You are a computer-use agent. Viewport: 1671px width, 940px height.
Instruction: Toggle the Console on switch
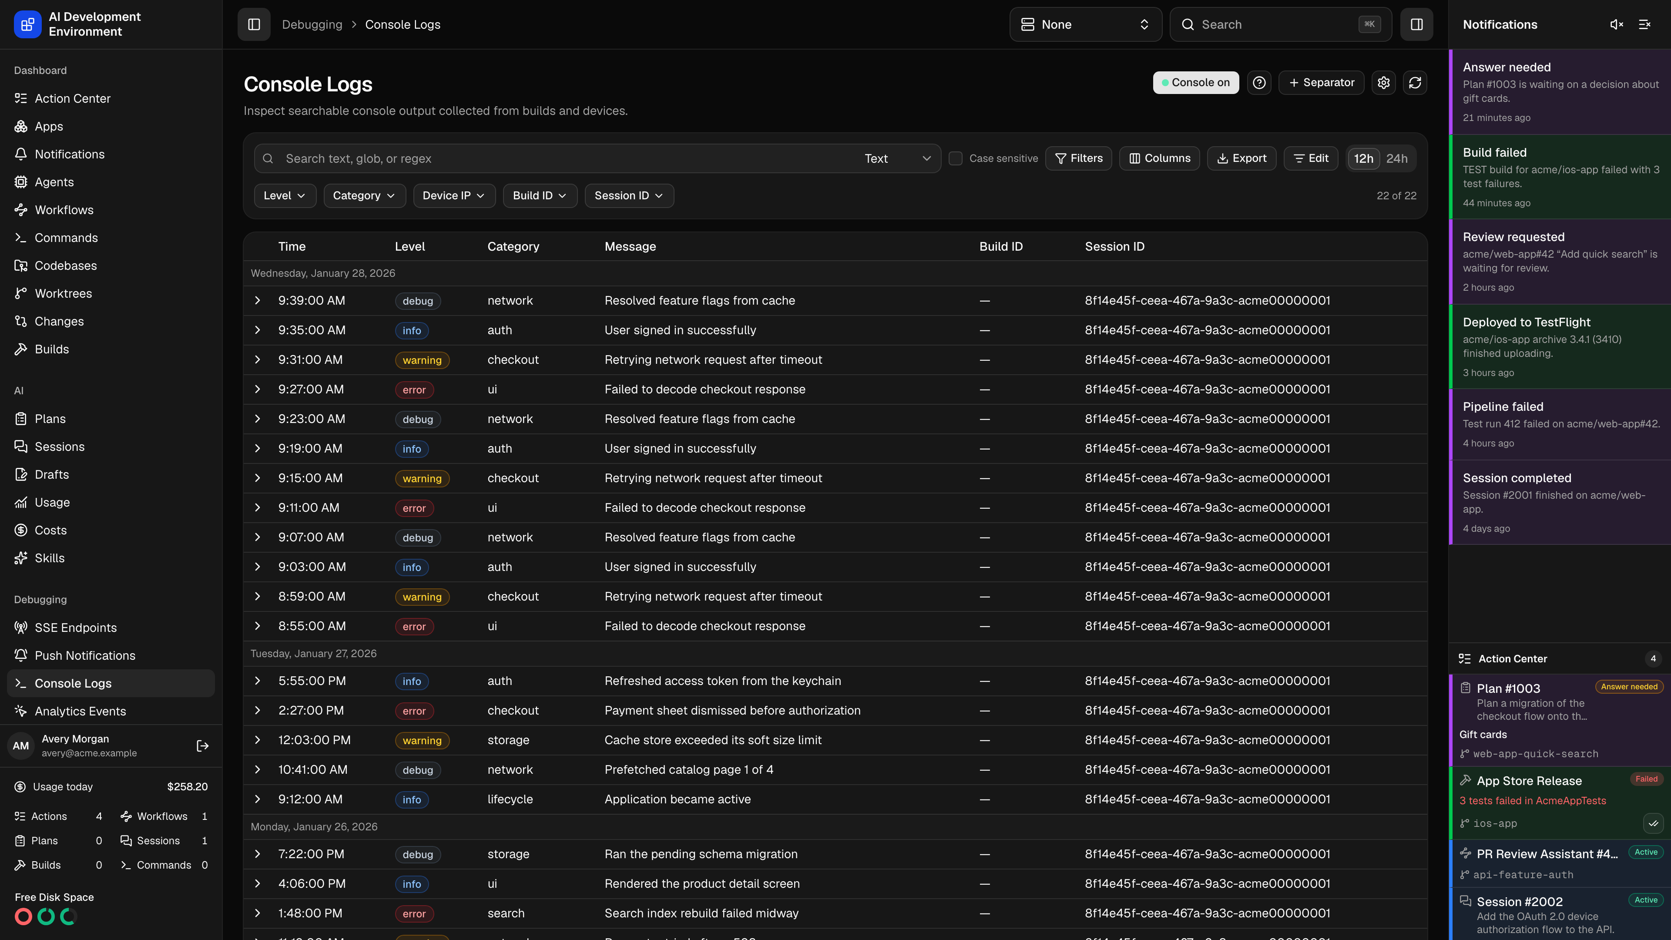tap(1195, 82)
